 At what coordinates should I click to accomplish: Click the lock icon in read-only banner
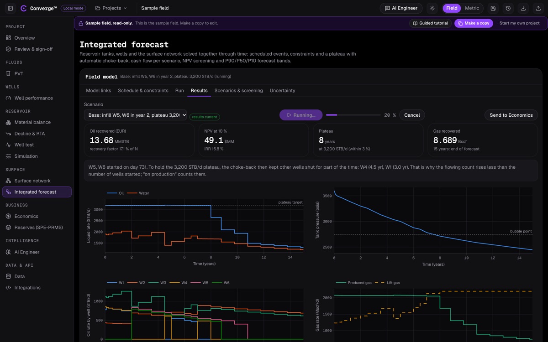pos(81,23)
